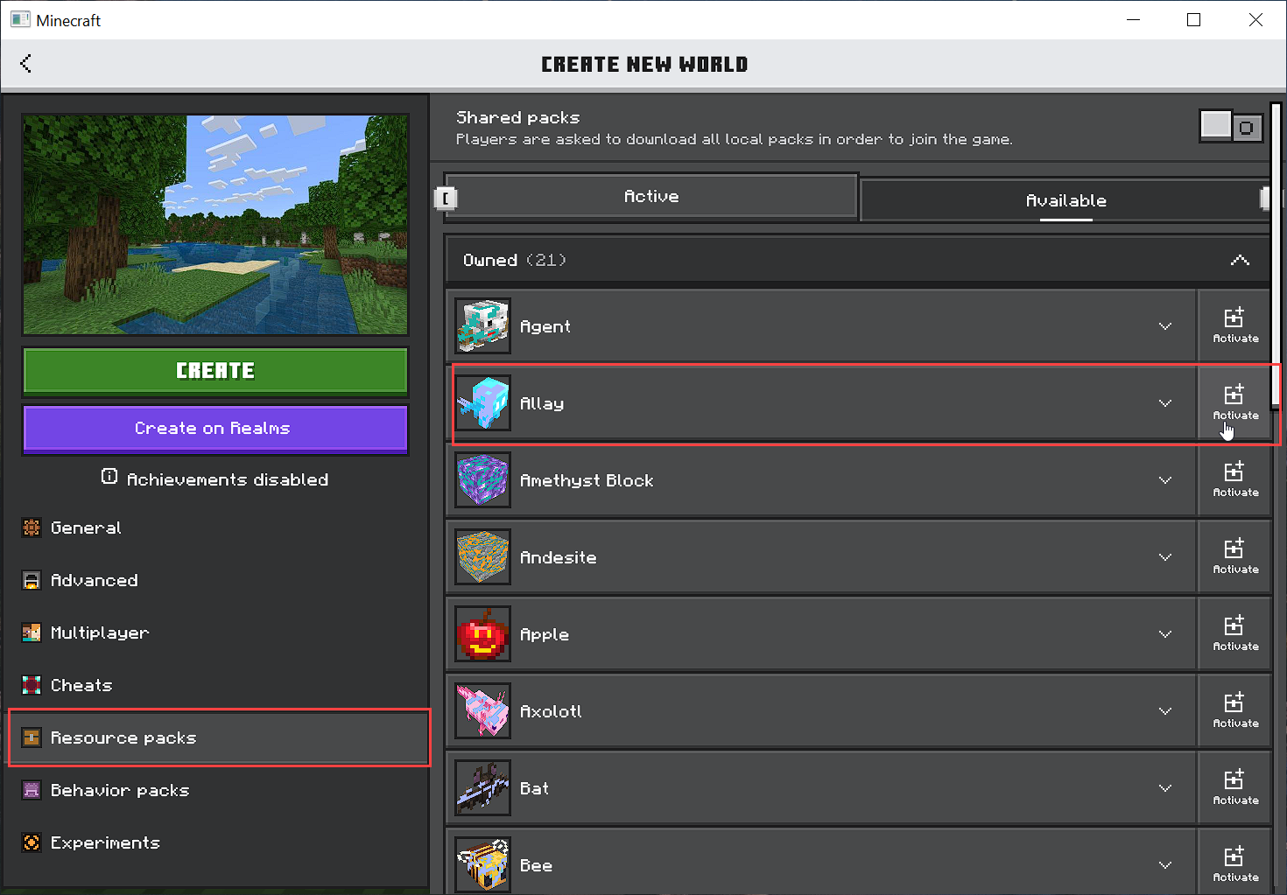Click the packs list vertical scrollbar
The width and height of the screenshot is (1287, 895).
[x=1276, y=254]
